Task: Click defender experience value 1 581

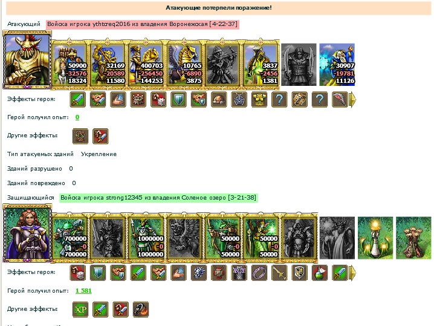Action: [x=83, y=290]
